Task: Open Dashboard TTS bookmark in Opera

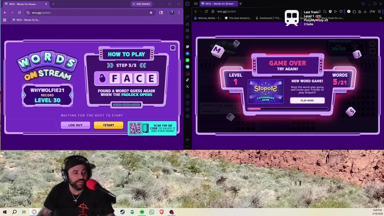Action: pyautogui.click(x=269, y=18)
